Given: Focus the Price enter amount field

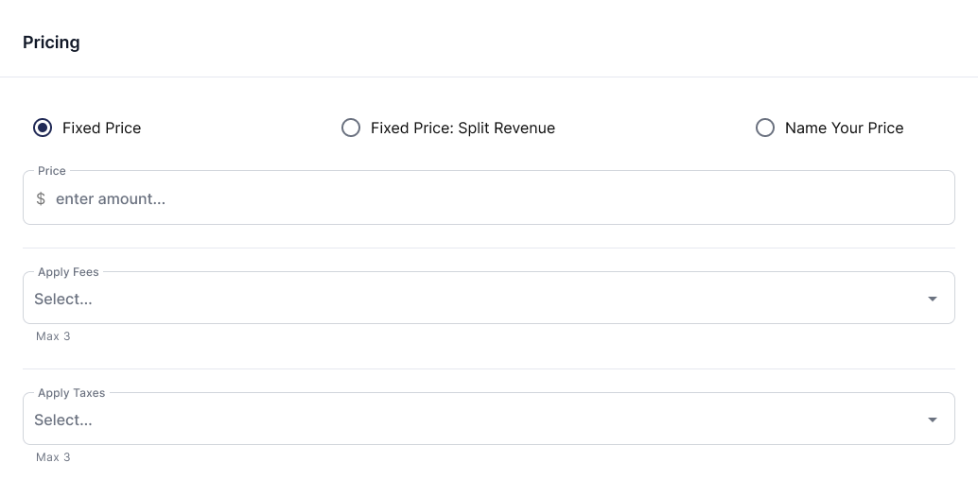Looking at the screenshot, I should [489, 198].
